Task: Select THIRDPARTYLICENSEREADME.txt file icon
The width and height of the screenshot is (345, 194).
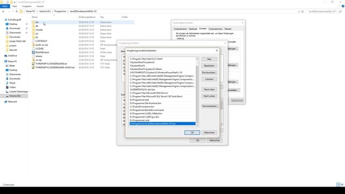Action: coord(33,64)
